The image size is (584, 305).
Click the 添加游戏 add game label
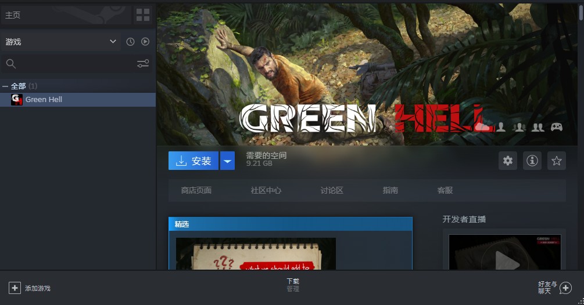tap(38, 288)
